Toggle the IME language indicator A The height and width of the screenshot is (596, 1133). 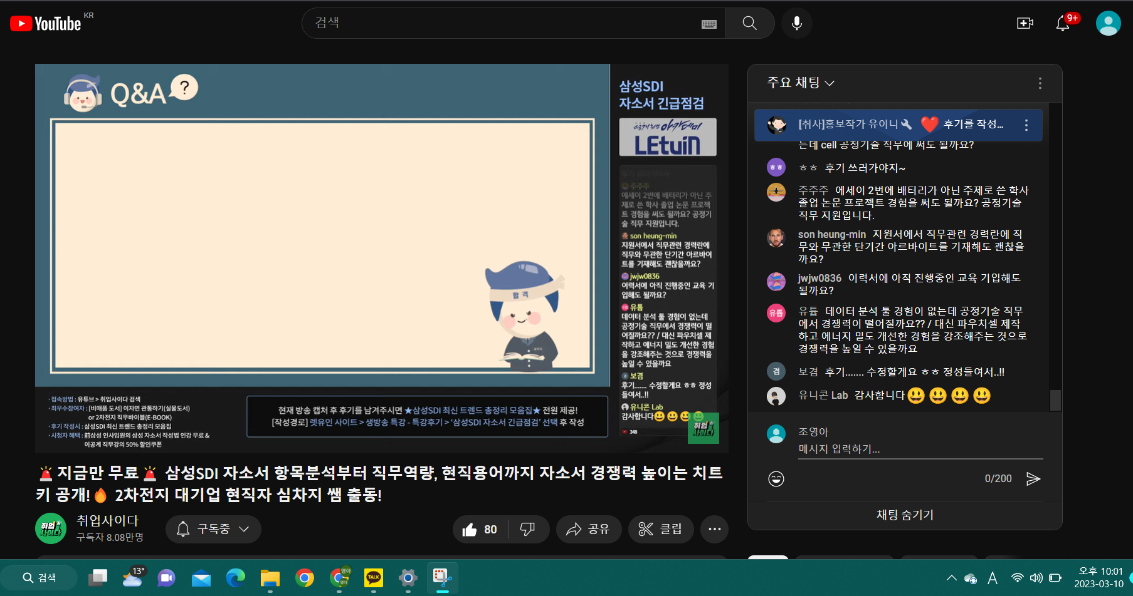point(993,578)
